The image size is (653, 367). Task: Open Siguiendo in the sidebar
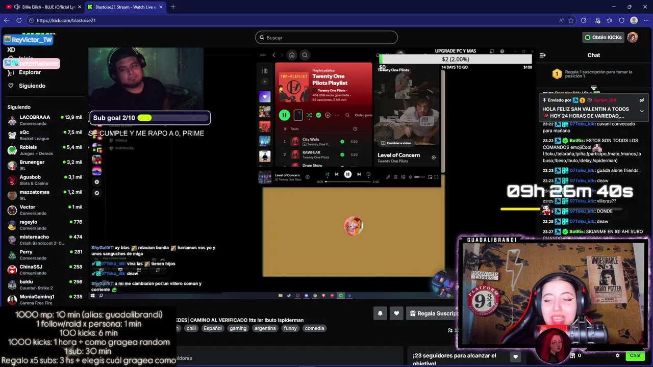coord(32,86)
